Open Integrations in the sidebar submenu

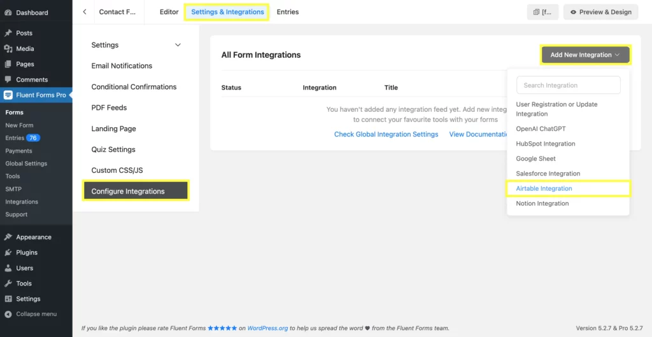(22, 202)
